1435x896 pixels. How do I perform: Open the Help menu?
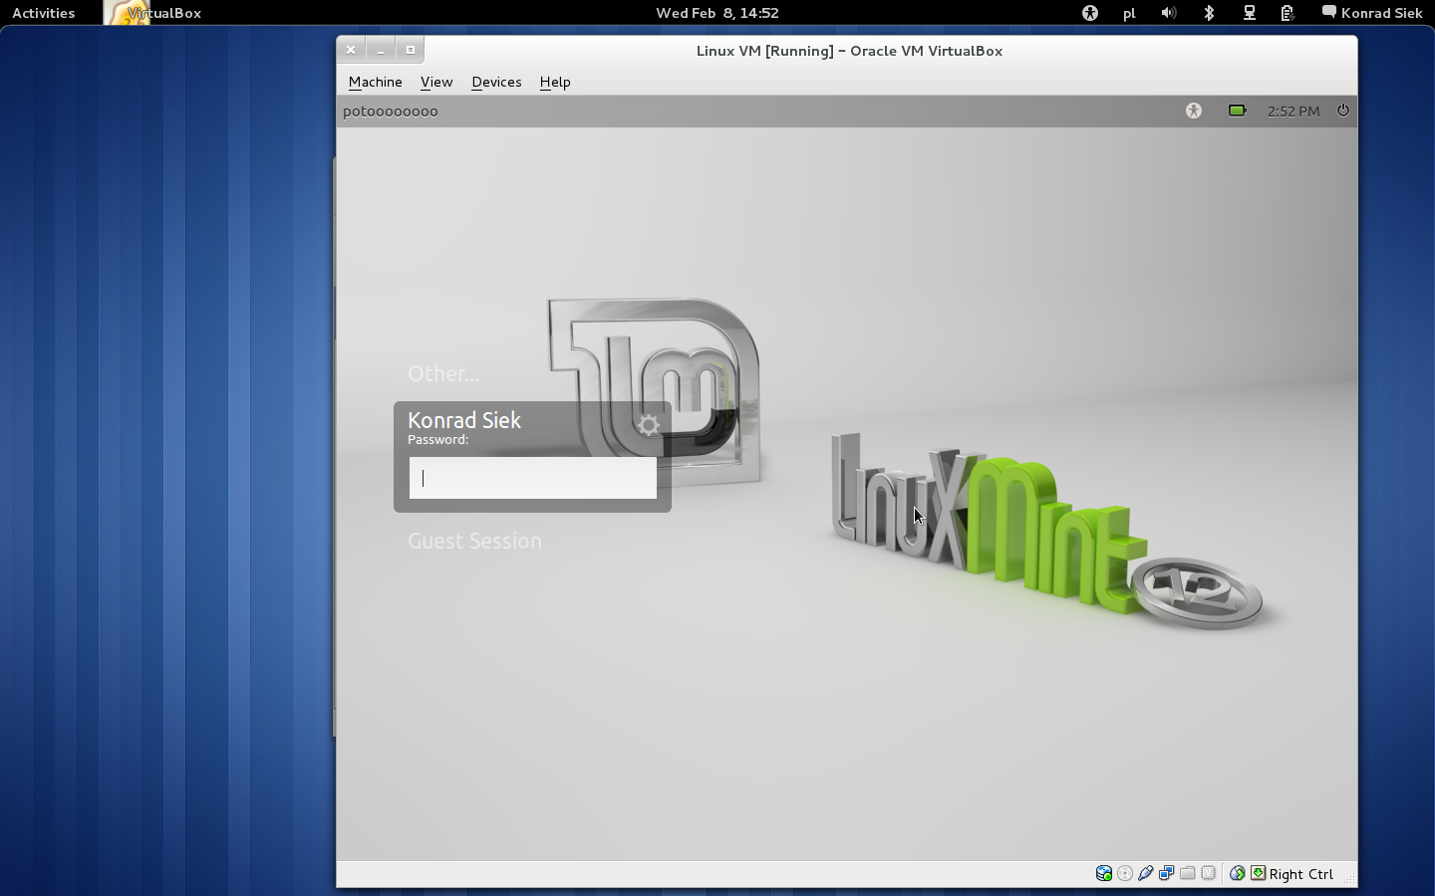555,82
